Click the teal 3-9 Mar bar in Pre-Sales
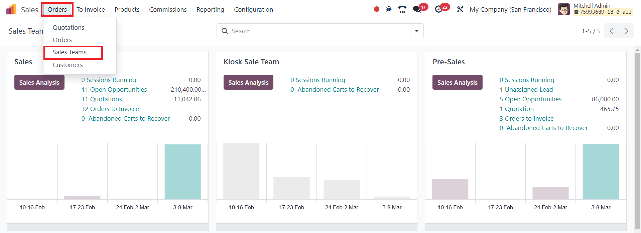The height and width of the screenshot is (233, 641). coord(601,172)
